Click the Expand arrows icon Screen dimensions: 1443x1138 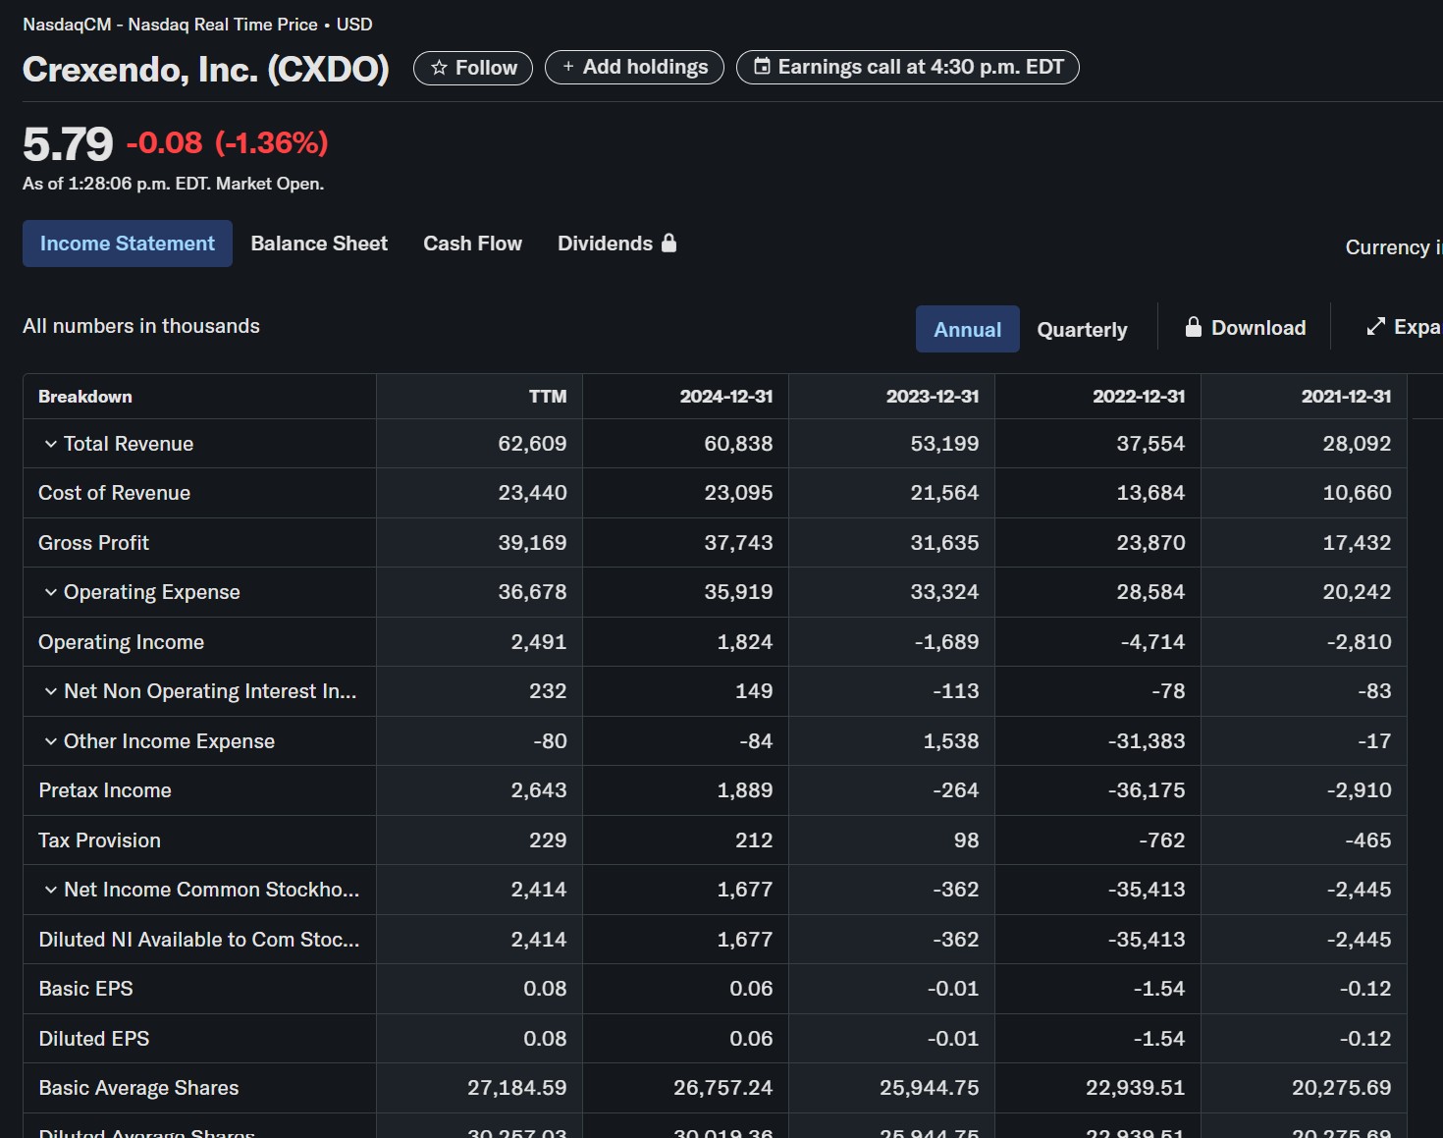point(1375,326)
